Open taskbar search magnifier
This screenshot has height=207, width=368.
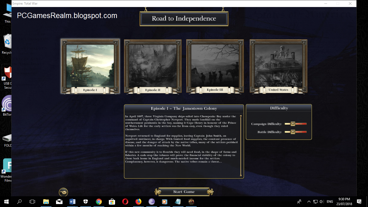click(x=19, y=202)
